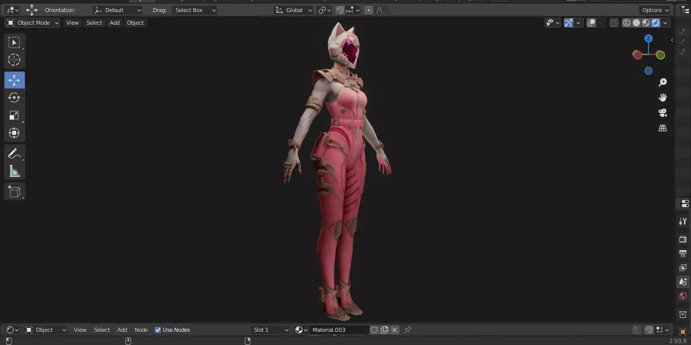Image resolution: width=691 pixels, height=345 pixels.
Task: Click the Z axis on navigation gizmo
Action: click(649, 38)
